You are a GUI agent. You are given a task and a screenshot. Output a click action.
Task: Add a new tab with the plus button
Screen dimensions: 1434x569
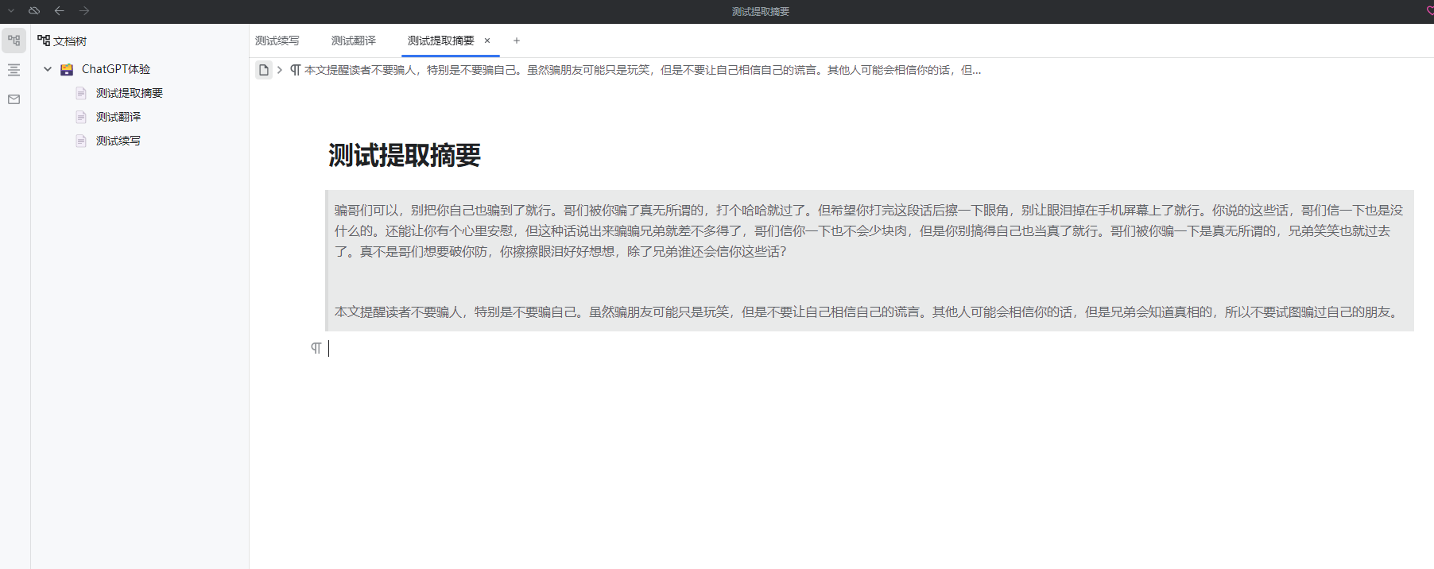click(x=517, y=41)
